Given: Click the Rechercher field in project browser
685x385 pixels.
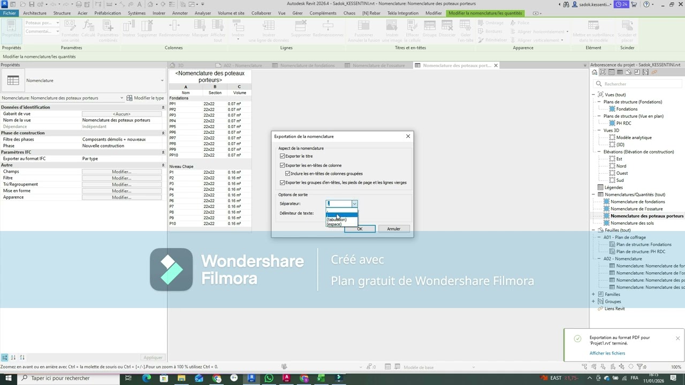Looking at the screenshot, I should tap(637, 84).
